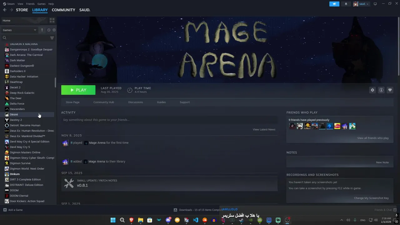Click View Latest News

click(264, 129)
